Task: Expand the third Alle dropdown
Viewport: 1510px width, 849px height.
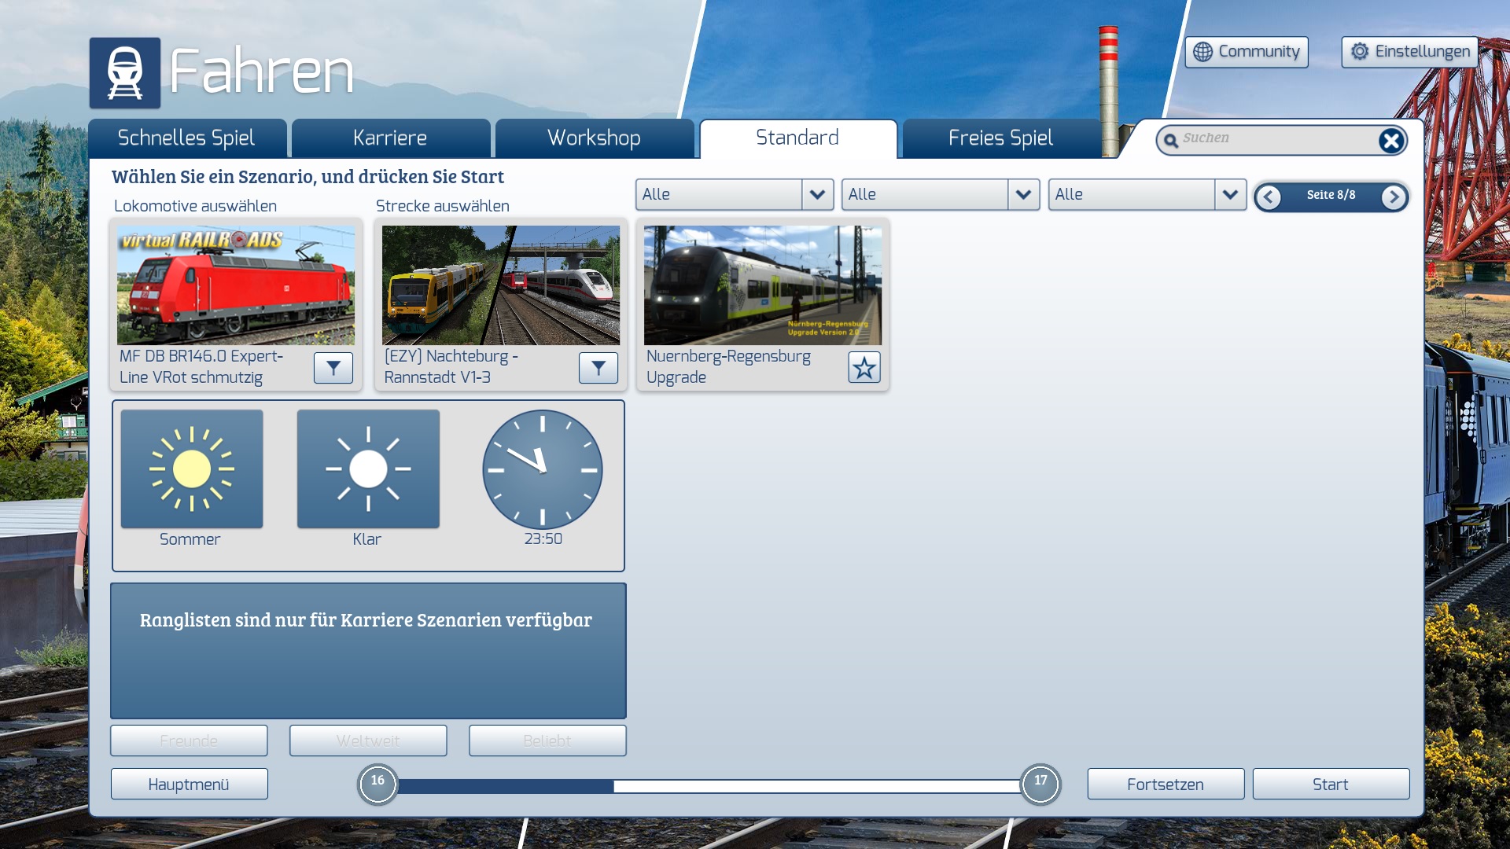Action: tap(1230, 195)
